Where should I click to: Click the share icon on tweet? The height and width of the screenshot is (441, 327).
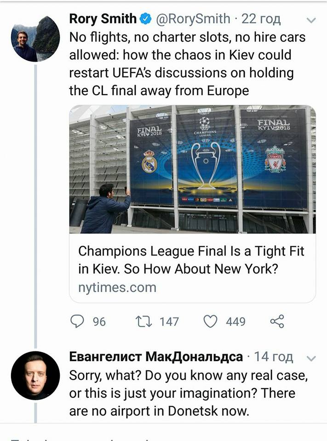pyautogui.click(x=277, y=322)
